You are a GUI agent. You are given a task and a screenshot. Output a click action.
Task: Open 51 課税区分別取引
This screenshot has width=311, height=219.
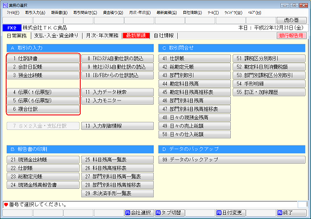click(269, 58)
